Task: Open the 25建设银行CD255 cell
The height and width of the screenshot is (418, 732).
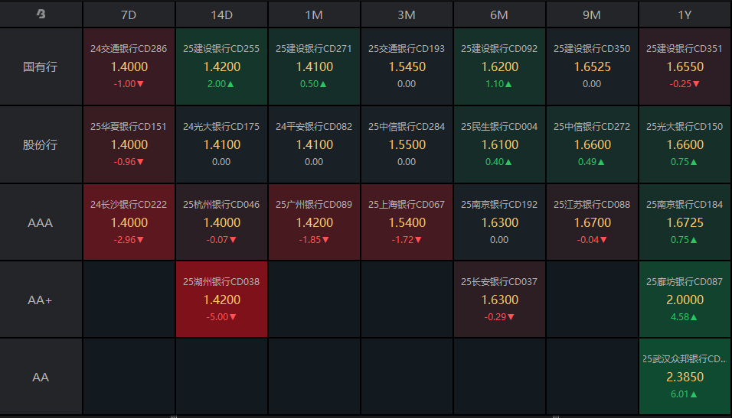Action: click(x=221, y=66)
